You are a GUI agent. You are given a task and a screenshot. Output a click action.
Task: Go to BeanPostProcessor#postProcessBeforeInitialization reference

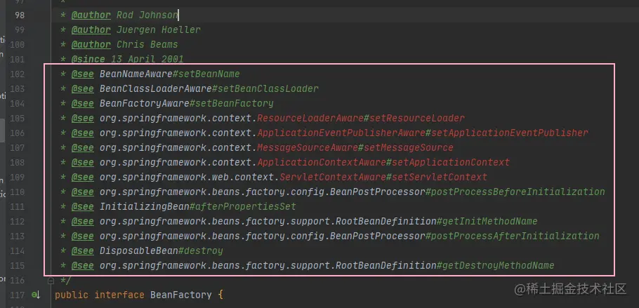(352, 192)
